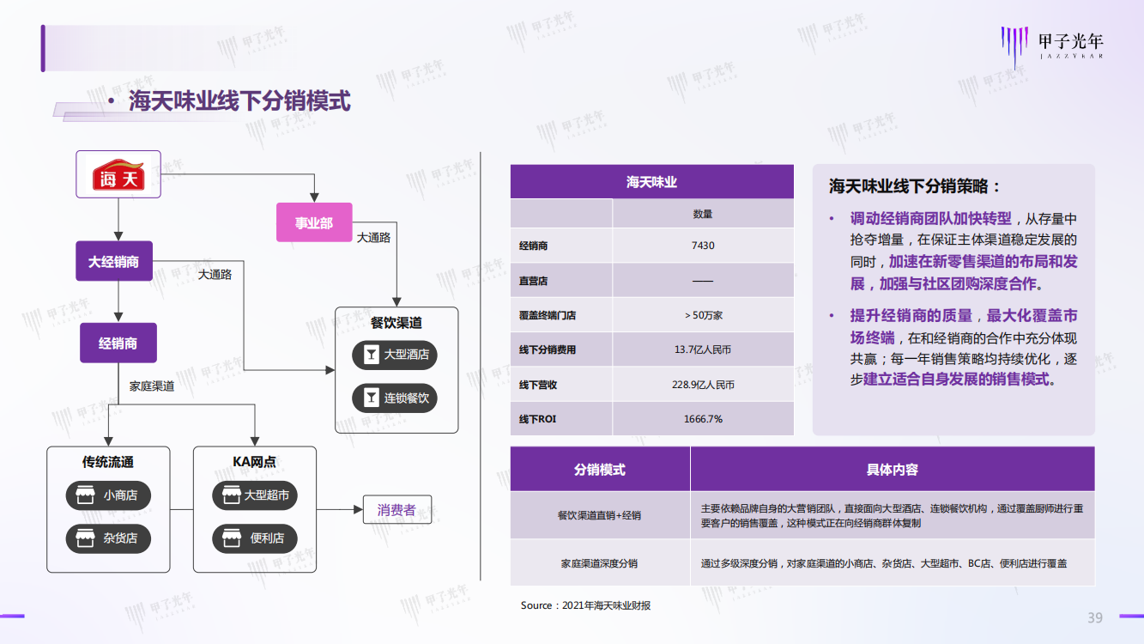Click the 传统流通 heading
This screenshot has height=644, width=1144.
pos(108,462)
